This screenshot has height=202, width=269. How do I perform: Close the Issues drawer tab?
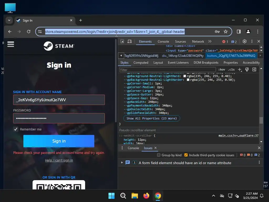pos(156,148)
